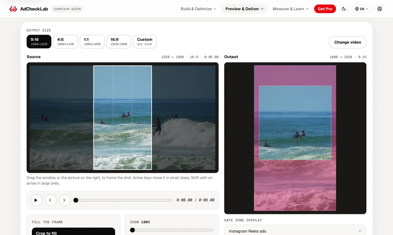The height and width of the screenshot is (235, 393).
Task: Click the Output heading
Action: [x=231, y=57]
